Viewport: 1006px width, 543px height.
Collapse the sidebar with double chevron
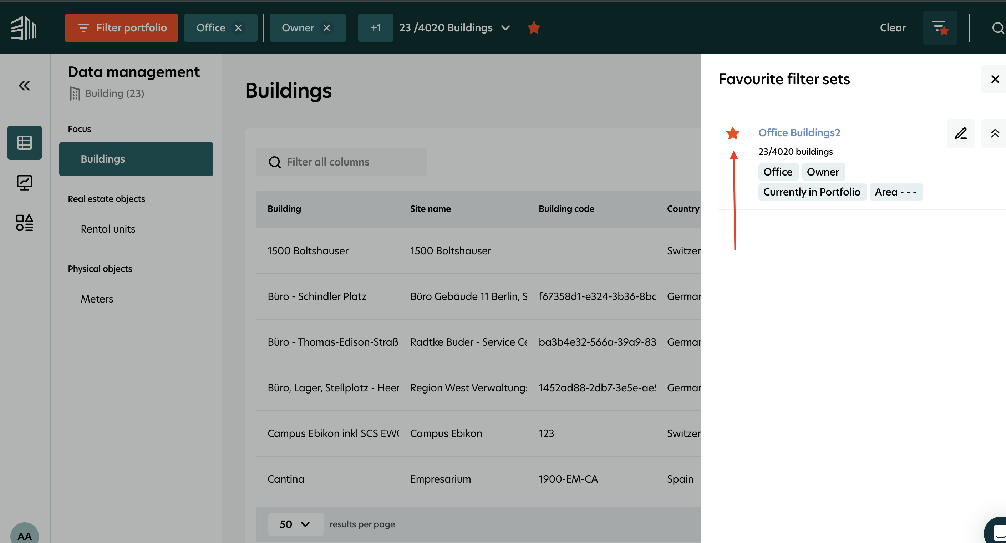(x=25, y=86)
